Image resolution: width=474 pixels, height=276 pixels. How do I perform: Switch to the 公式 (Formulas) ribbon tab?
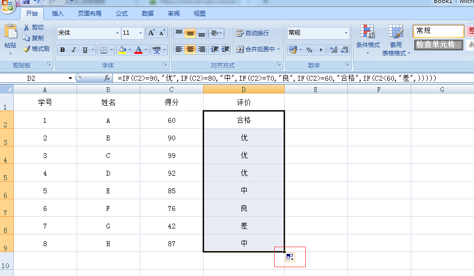[x=122, y=14]
